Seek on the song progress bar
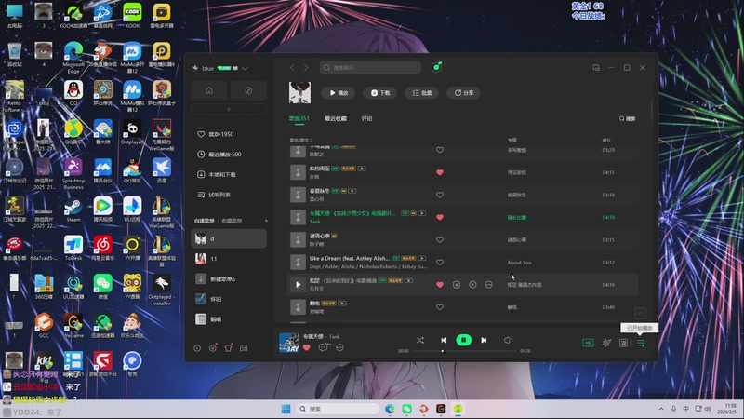744x419 pixels. click(x=464, y=351)
